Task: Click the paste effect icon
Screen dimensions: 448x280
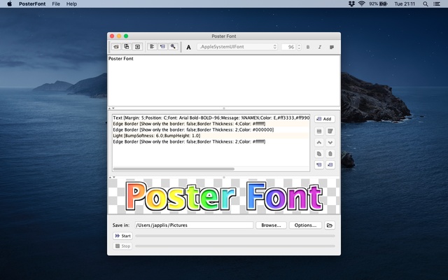Action: (330, 154)
